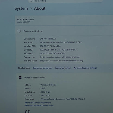Click the Experience label
113x113 pixels.
(29, 99)
